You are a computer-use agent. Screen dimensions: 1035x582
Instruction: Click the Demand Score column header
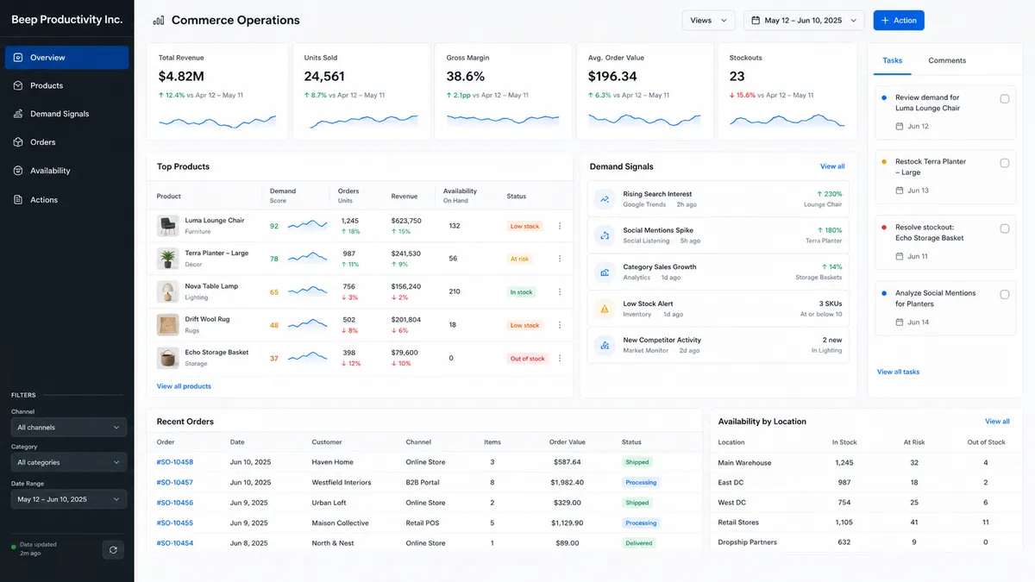coord(283,196)
